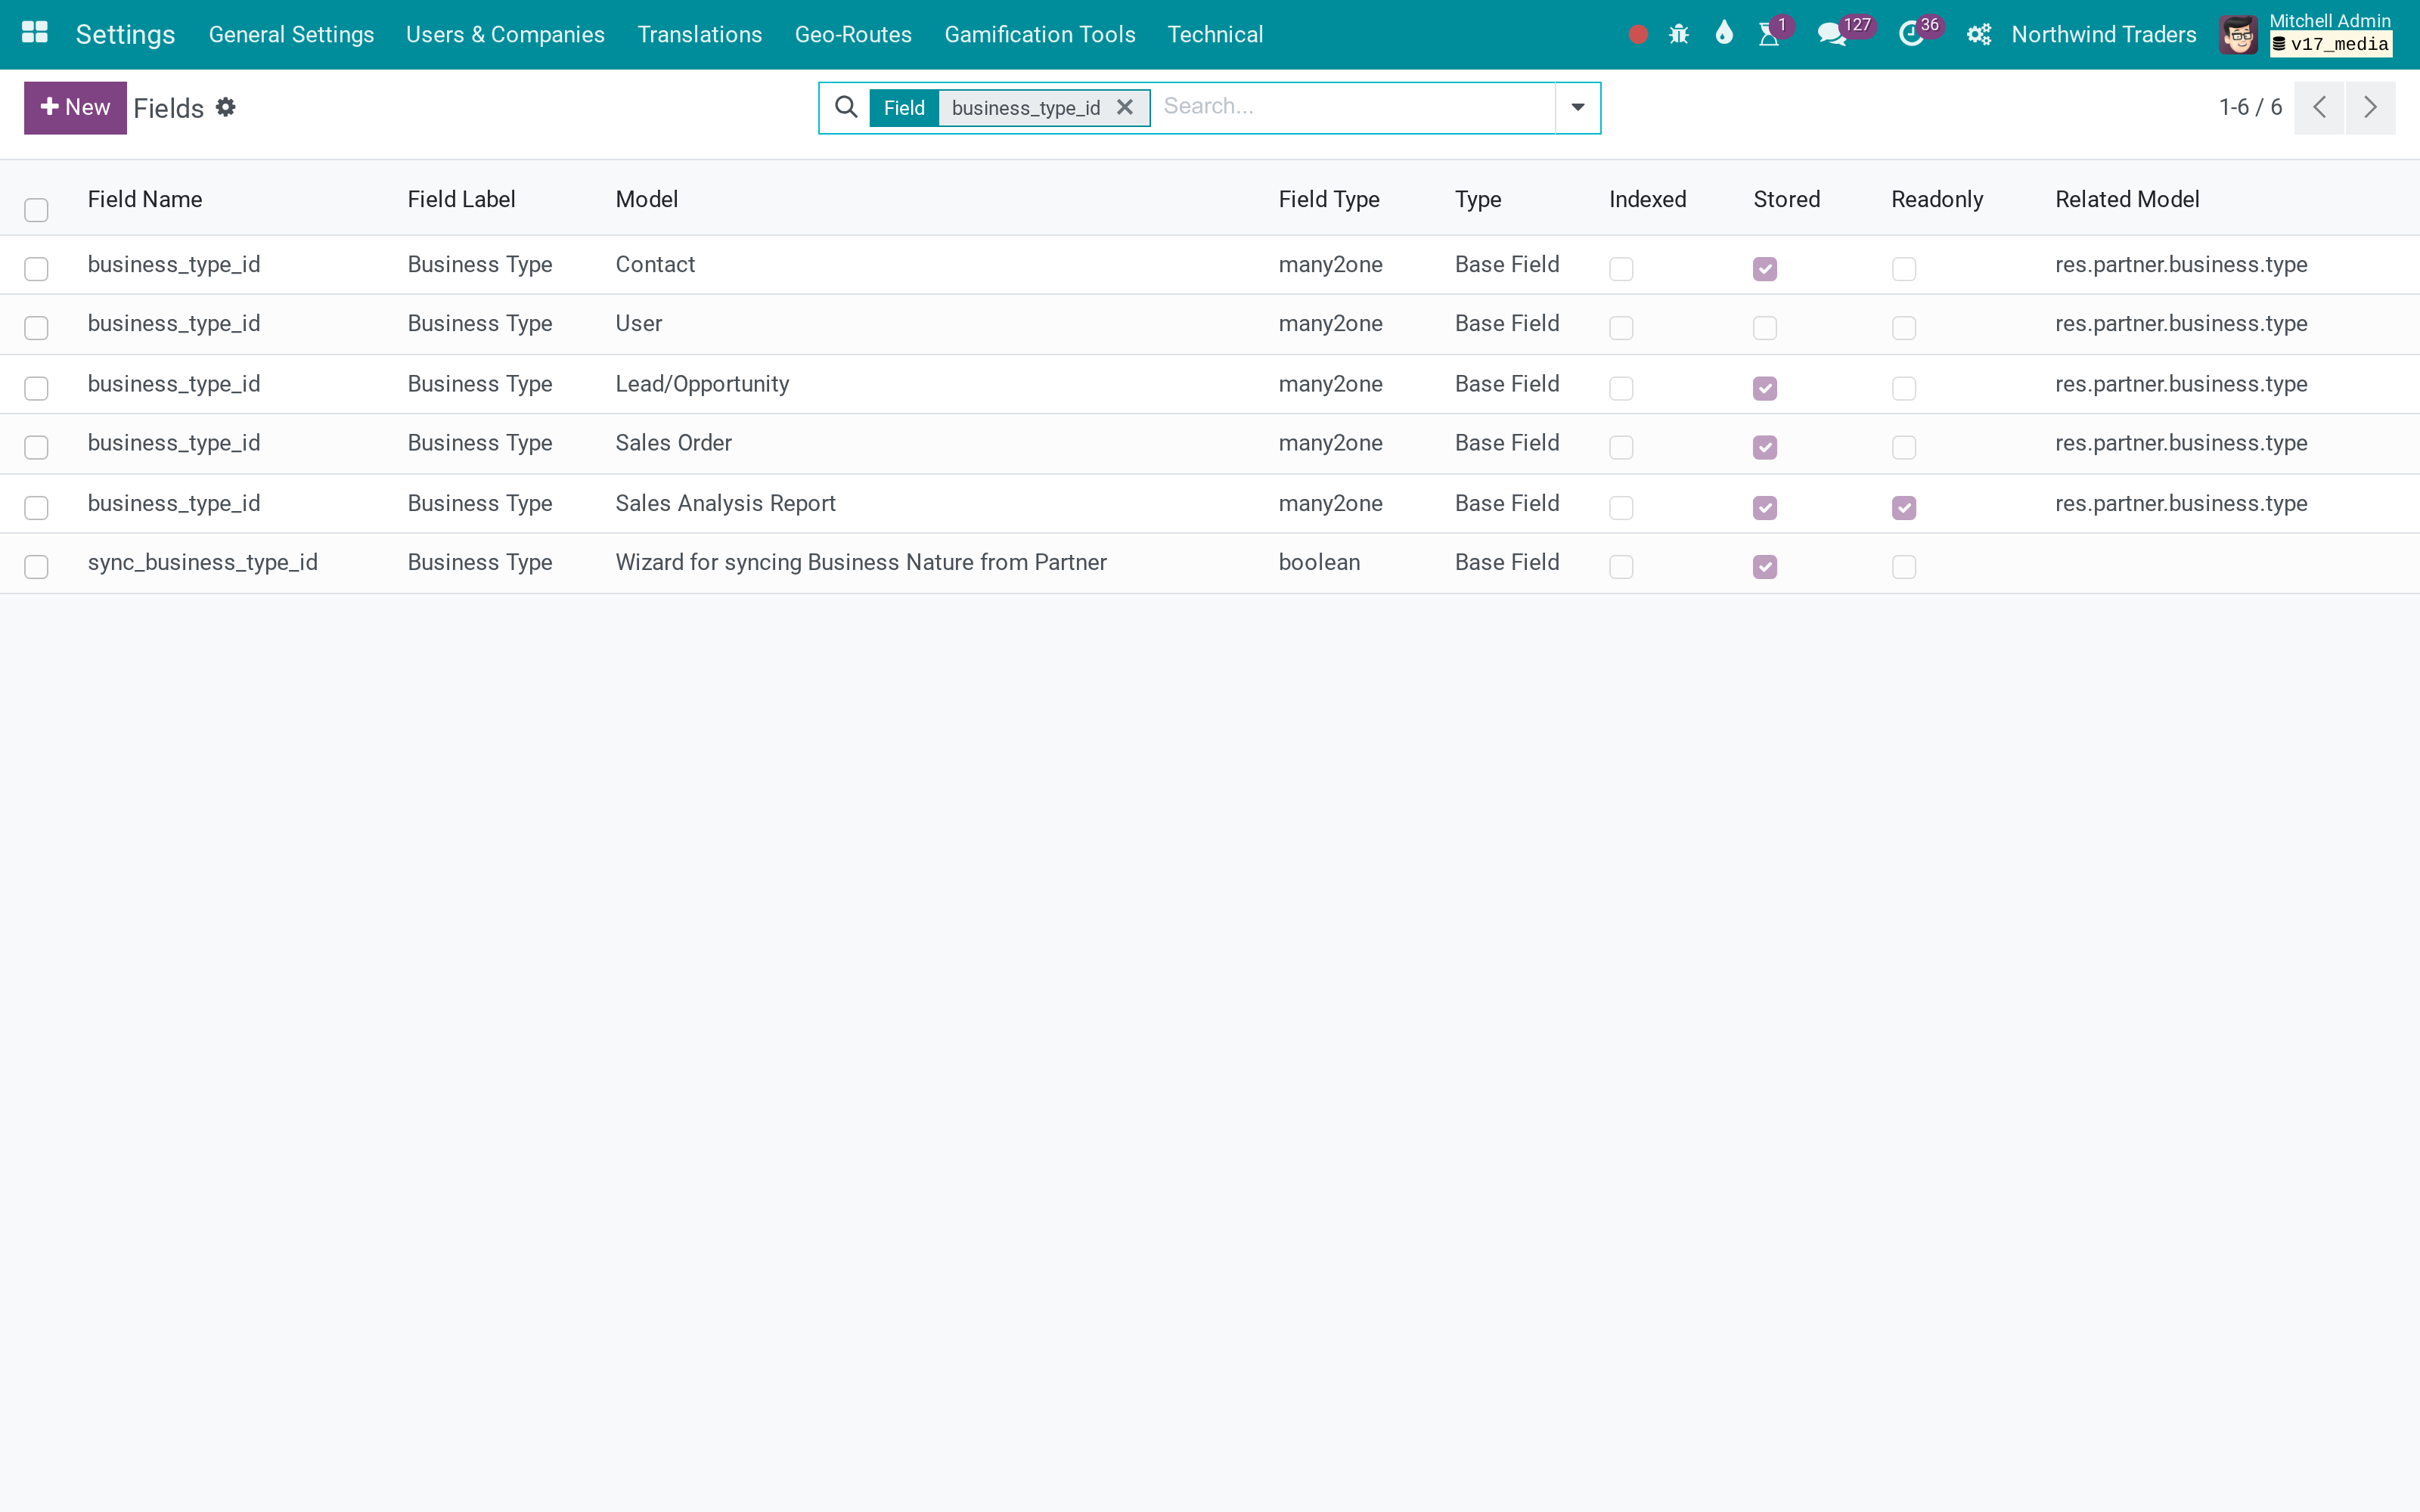Screen dimensions: 2420x1512
Task: Click sync_business_type_id field name
Action: click(203, 562)
